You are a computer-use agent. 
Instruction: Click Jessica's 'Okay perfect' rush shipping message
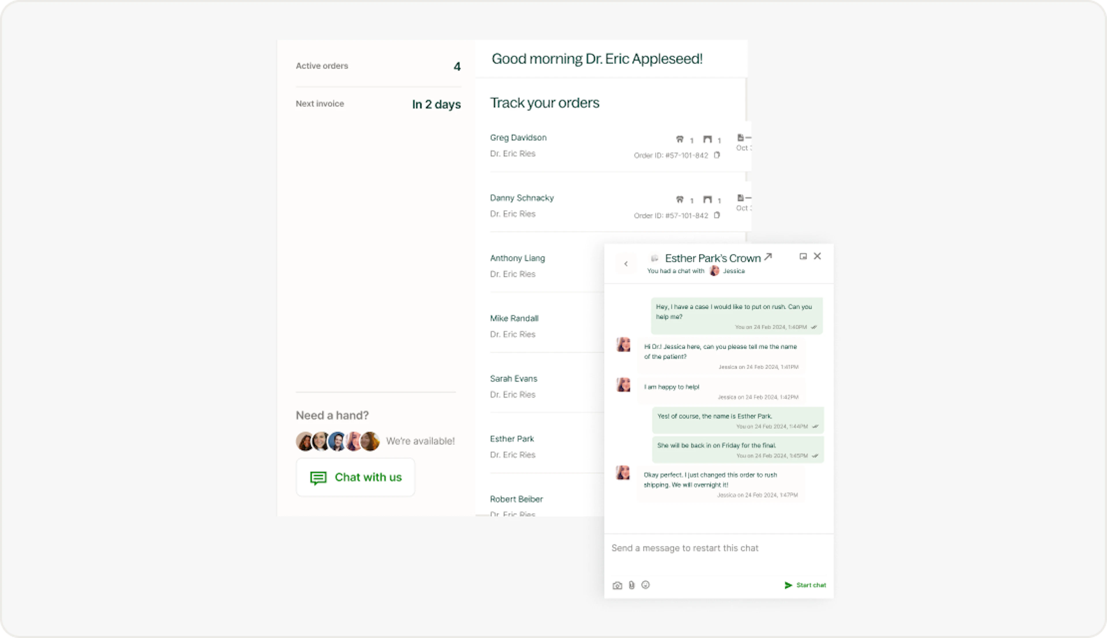[x=721, y=484]
